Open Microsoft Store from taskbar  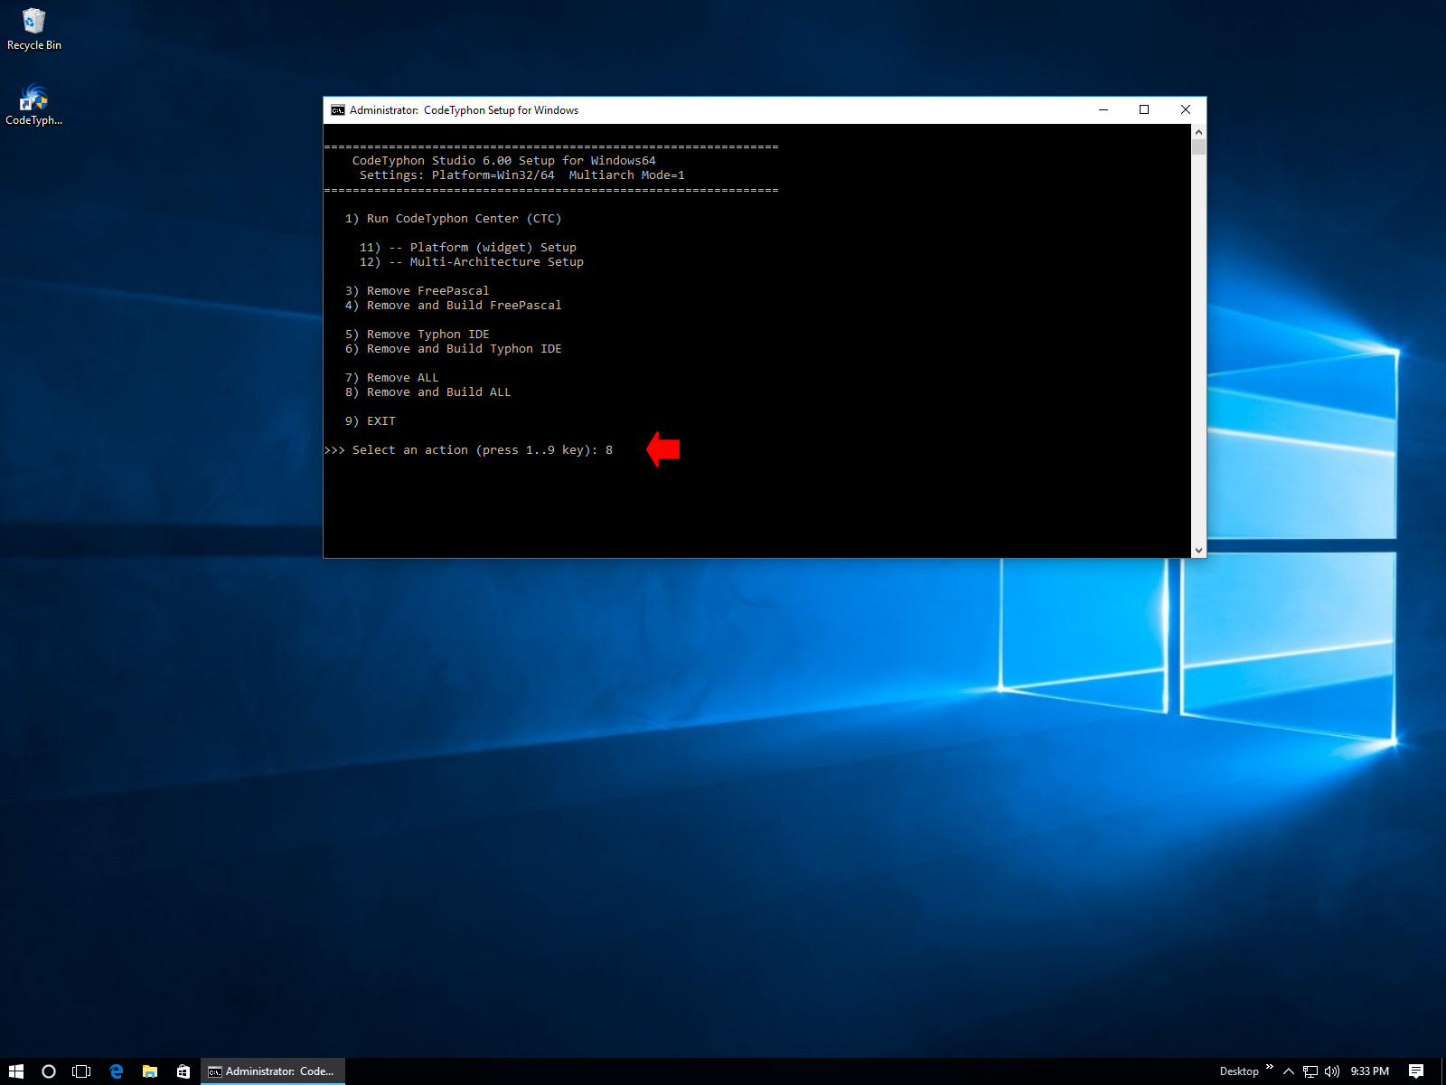point(183,1071)
